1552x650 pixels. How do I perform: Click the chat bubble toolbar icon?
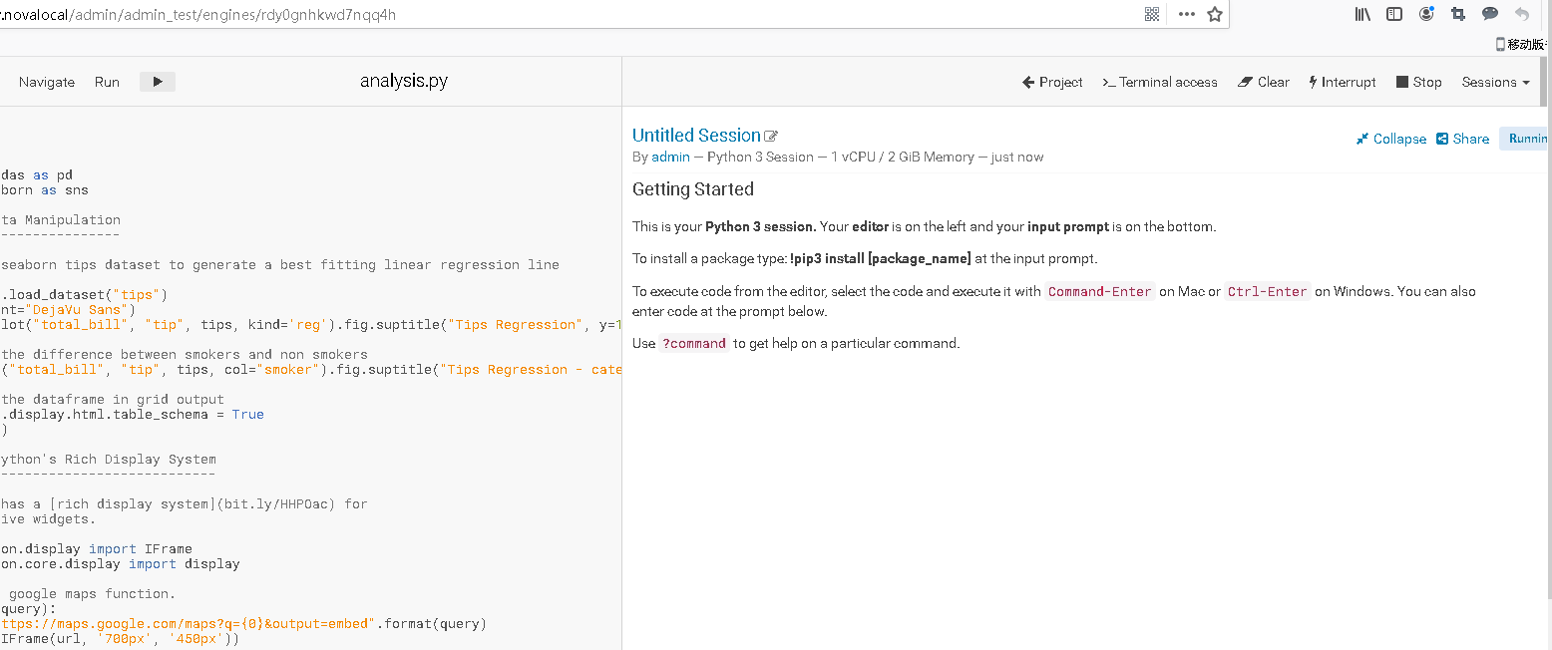pyautogui.click(x=1490, y=14)
